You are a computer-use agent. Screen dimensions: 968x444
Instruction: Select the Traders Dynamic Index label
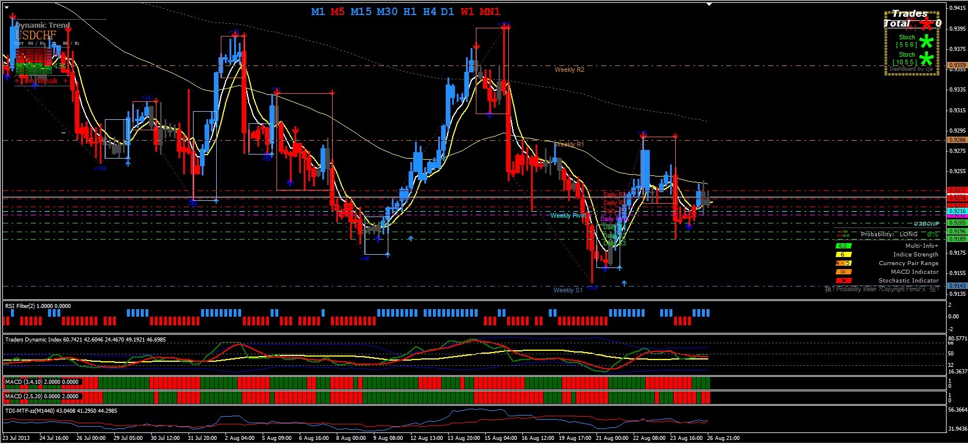coord(86,340)
